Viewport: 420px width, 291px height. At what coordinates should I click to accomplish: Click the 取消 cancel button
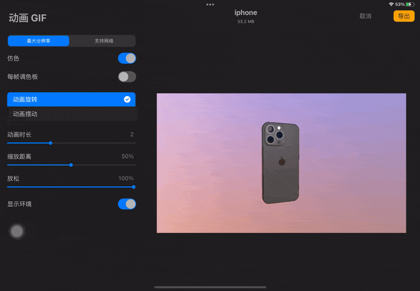[365, 16]
